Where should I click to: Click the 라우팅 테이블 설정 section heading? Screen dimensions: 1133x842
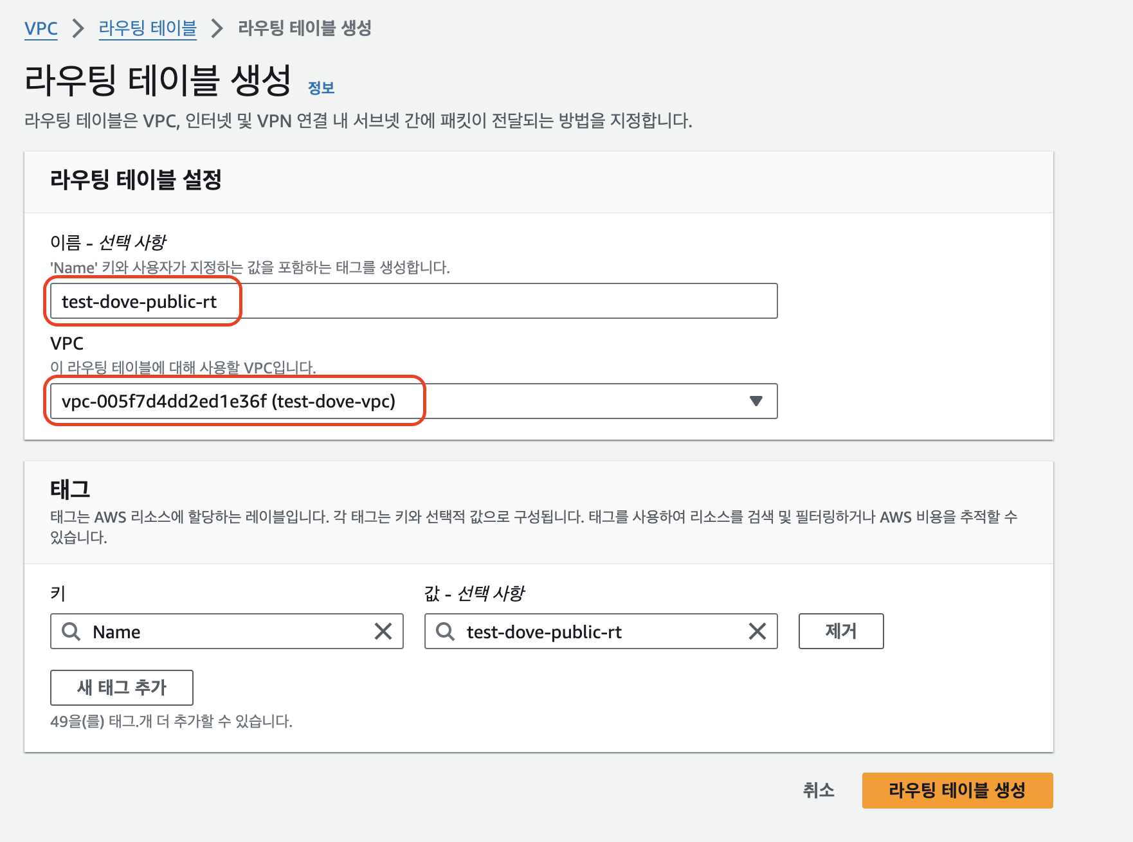(136, 179)
